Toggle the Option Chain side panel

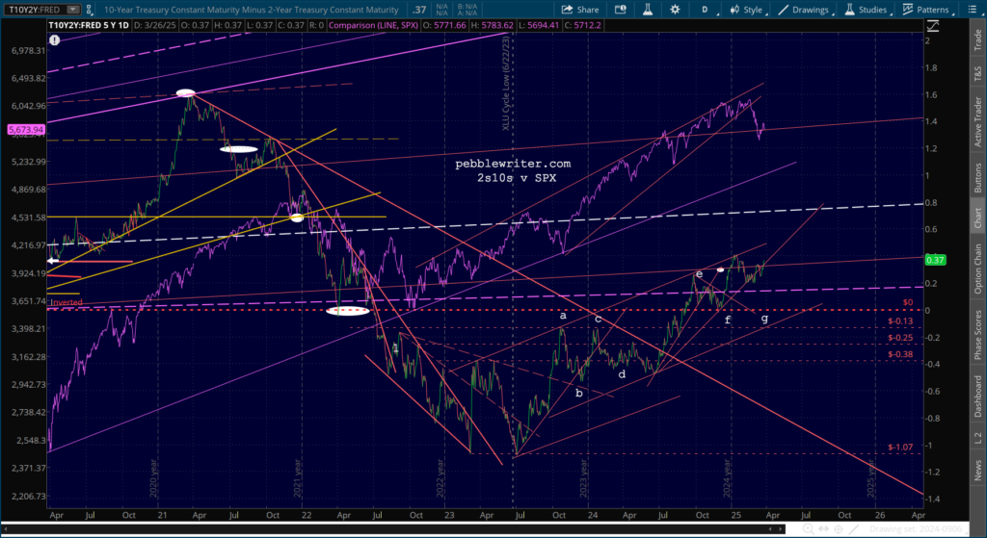[977, 269]
